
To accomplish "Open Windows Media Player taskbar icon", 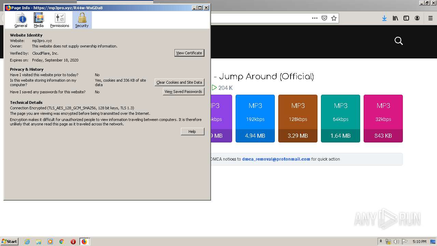I will (50, 242).
